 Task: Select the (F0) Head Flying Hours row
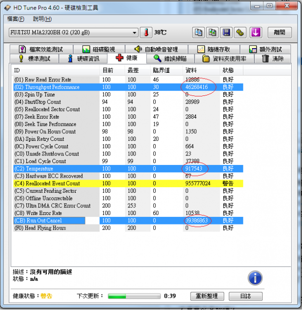pyautogui.click(x=128, y=228)
